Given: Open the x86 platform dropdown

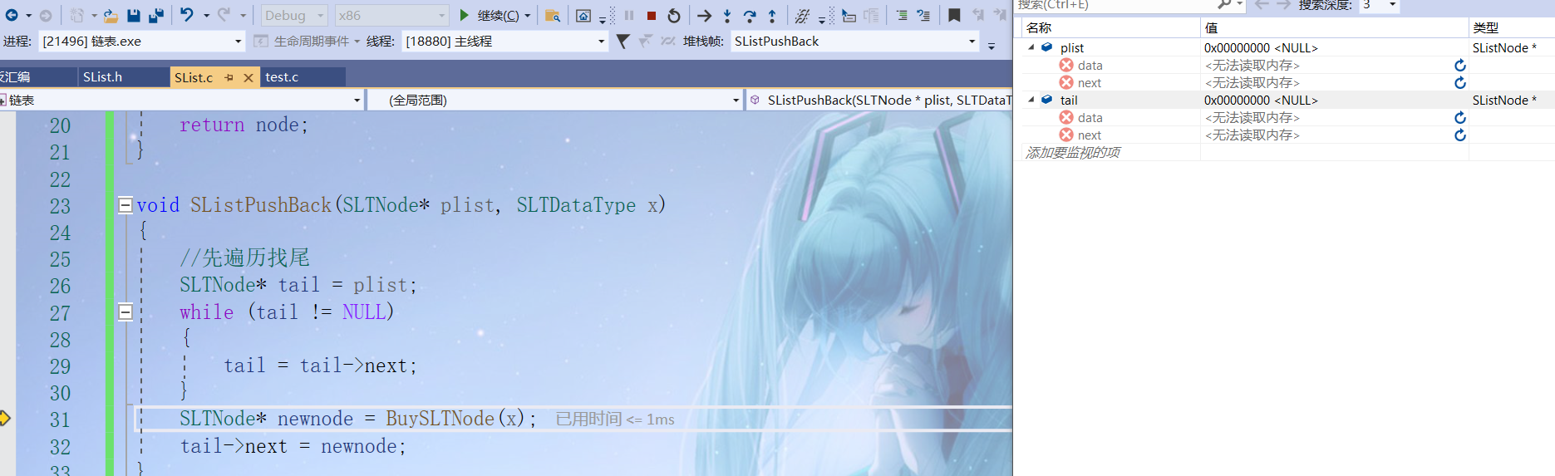Looking at the screenshot, I should coord(391,15).
